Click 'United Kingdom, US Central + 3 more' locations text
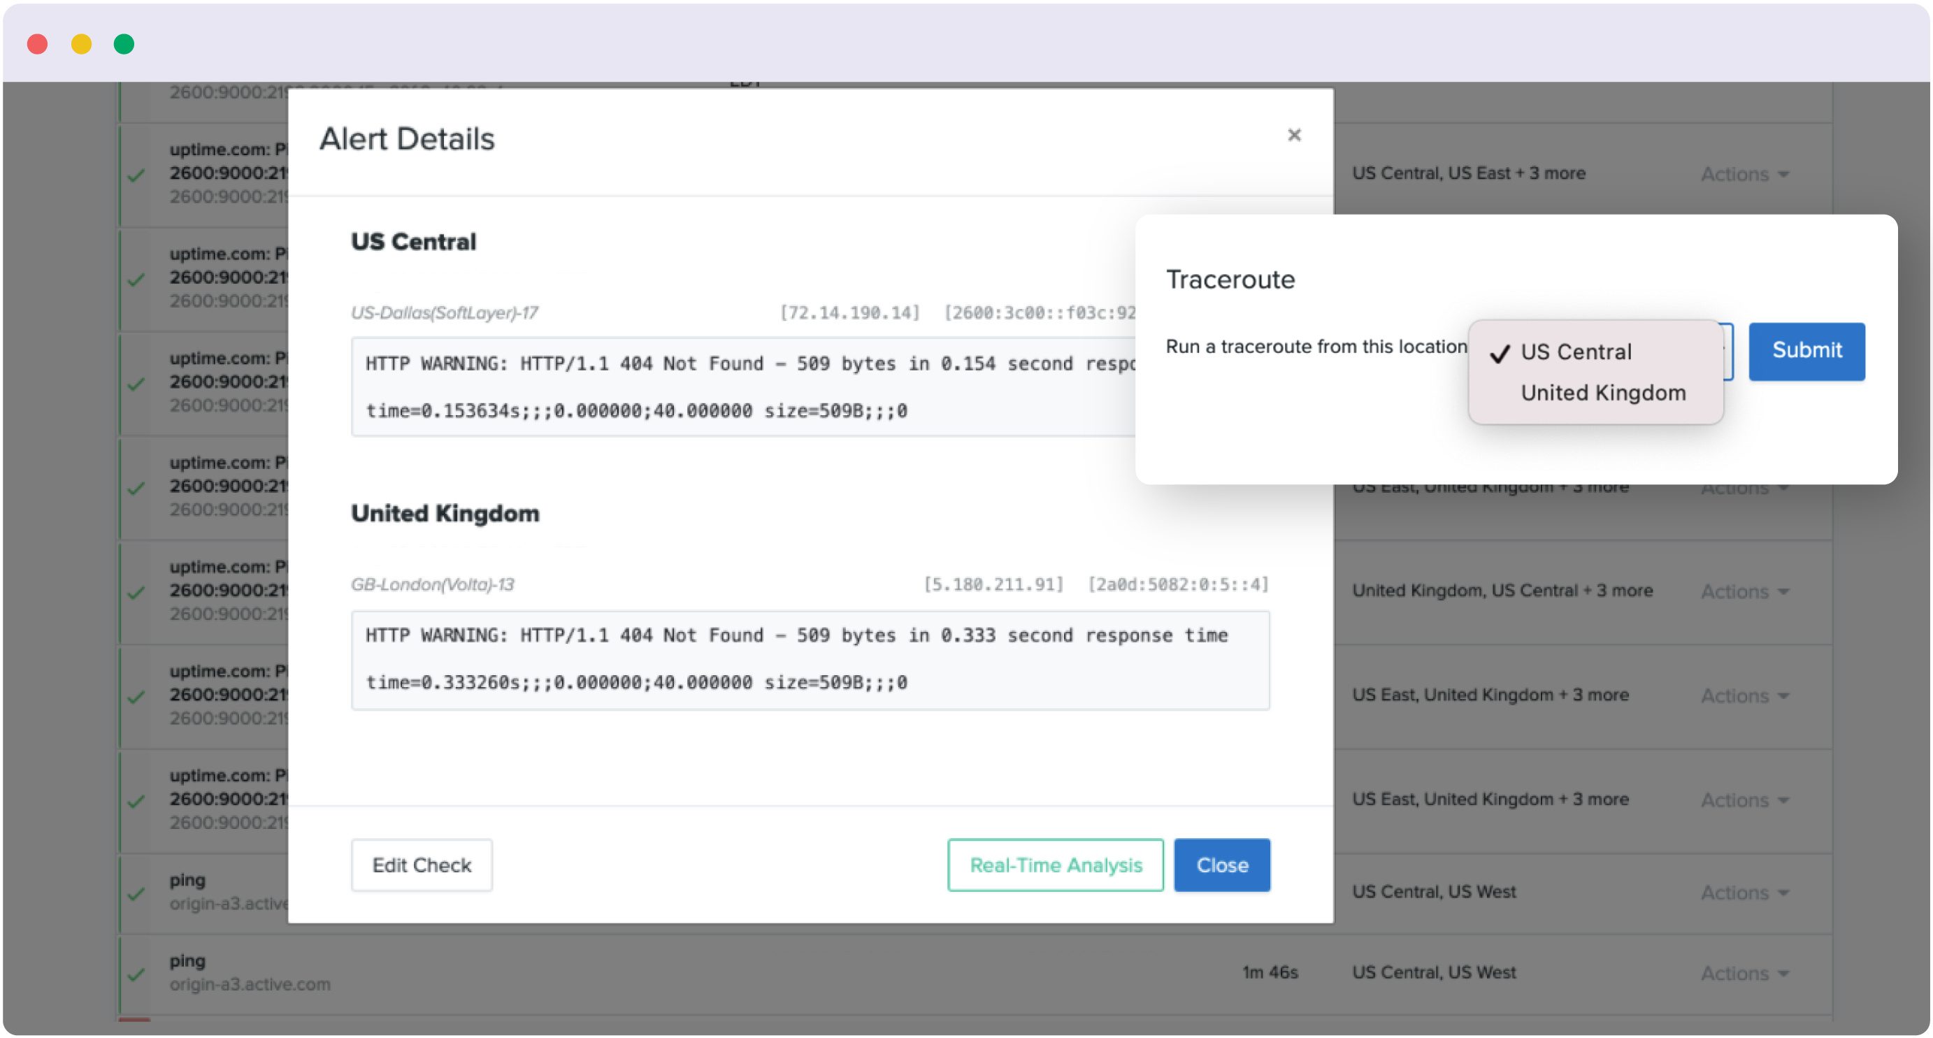 click(1502, 591)
